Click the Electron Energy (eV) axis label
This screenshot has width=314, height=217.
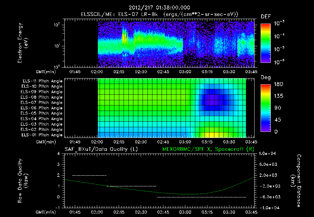coord(23,43)
